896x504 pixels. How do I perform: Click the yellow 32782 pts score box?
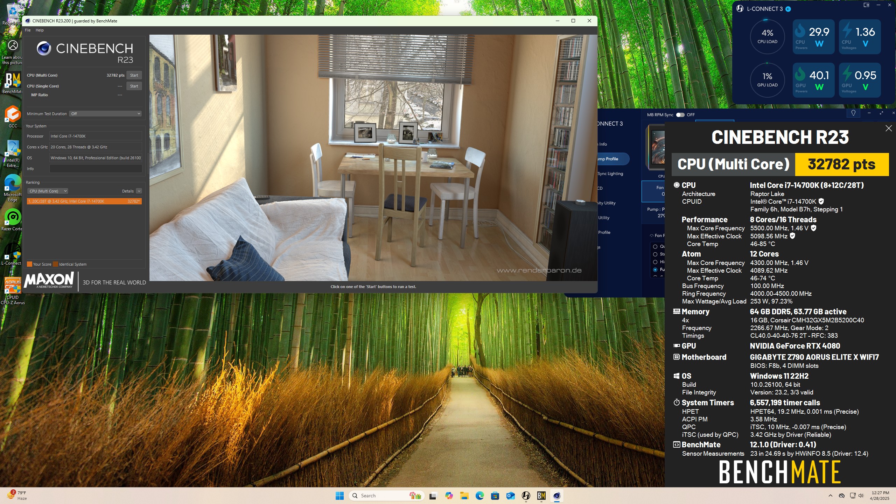(x=842, y=164)
